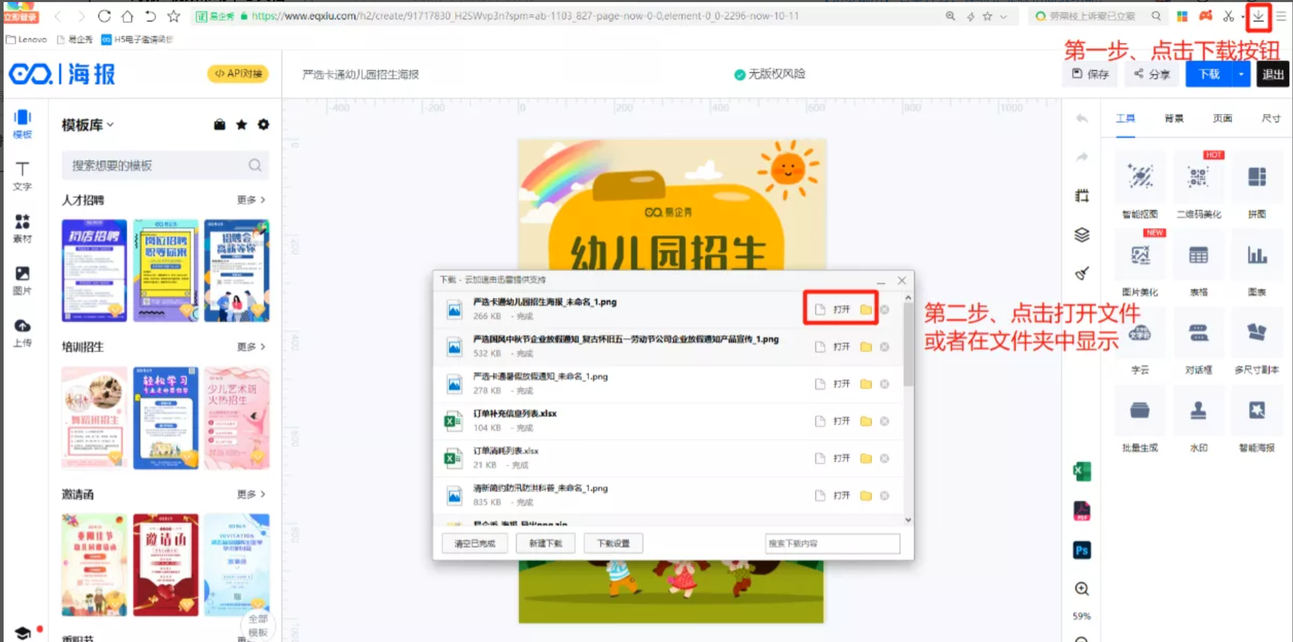1293x642 pixels.
Task: Open the 素材 materials sidebar panel
Action: pyautogui.click(x=22, y=228)
